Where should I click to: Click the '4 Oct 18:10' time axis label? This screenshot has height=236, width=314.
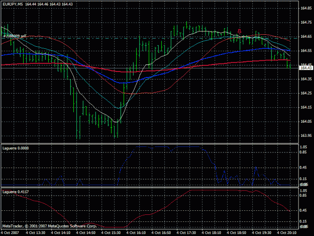[212, 233]
